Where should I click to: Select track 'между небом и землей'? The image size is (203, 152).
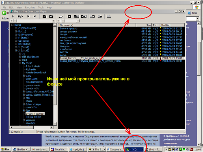coord(73,37)
